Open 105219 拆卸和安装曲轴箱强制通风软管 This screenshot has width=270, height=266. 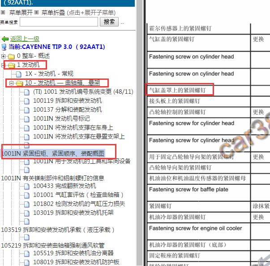click(53, 245)
